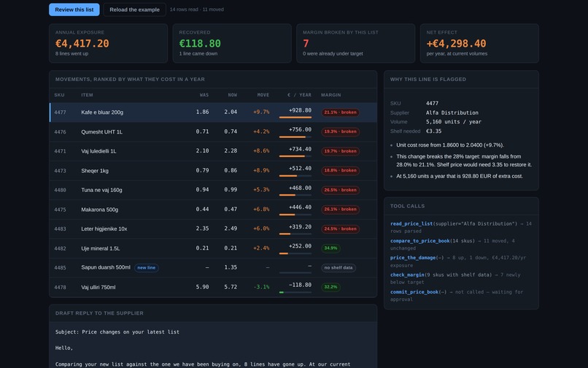Click the +756.00 yearly cost value

pyautogui.click(x=300, y=129)
